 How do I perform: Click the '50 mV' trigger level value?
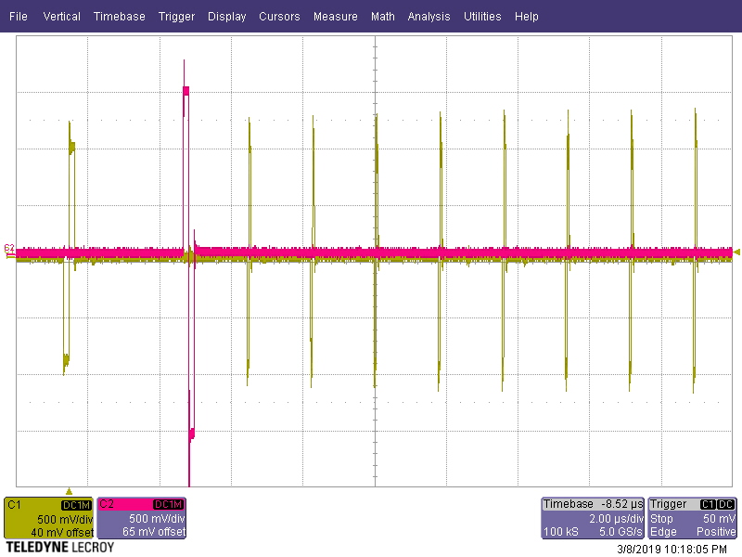point(720,519)
